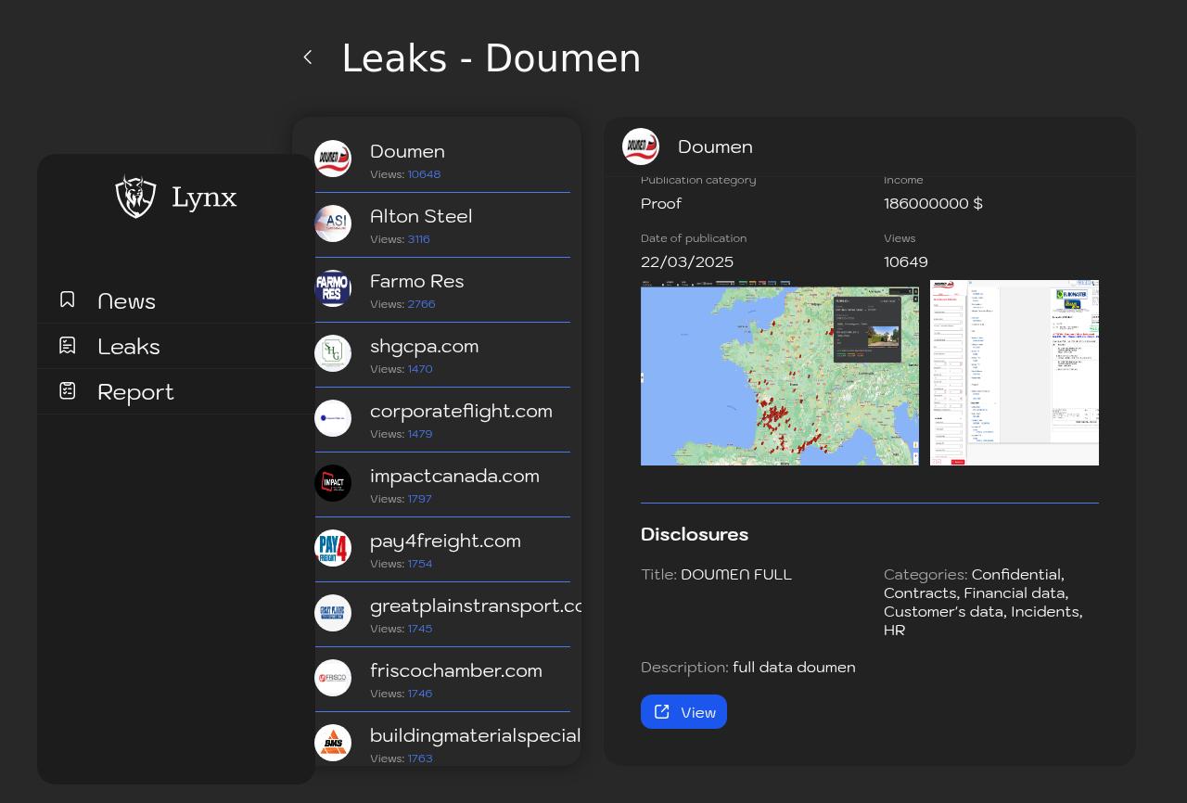Image resolution: width=1187 pixels, height=803 pixels.
Task: Select the friscochamber.com entry
Action: point(456,670)
